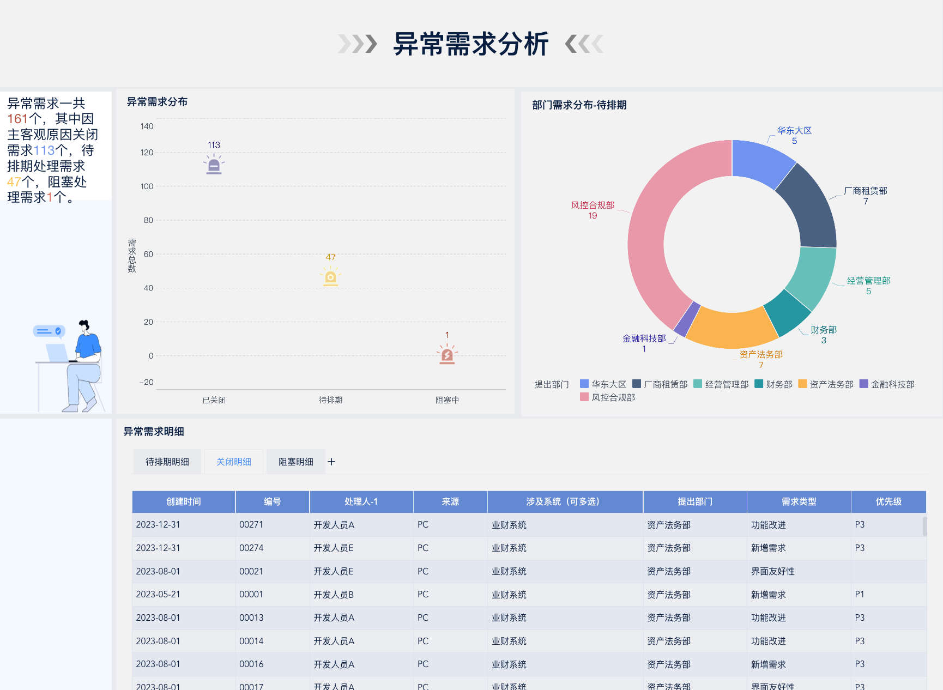This screenshot has height=690, width=943.
Task: Click the purple alarm icon for 已关闭
Action: [214, 165]
